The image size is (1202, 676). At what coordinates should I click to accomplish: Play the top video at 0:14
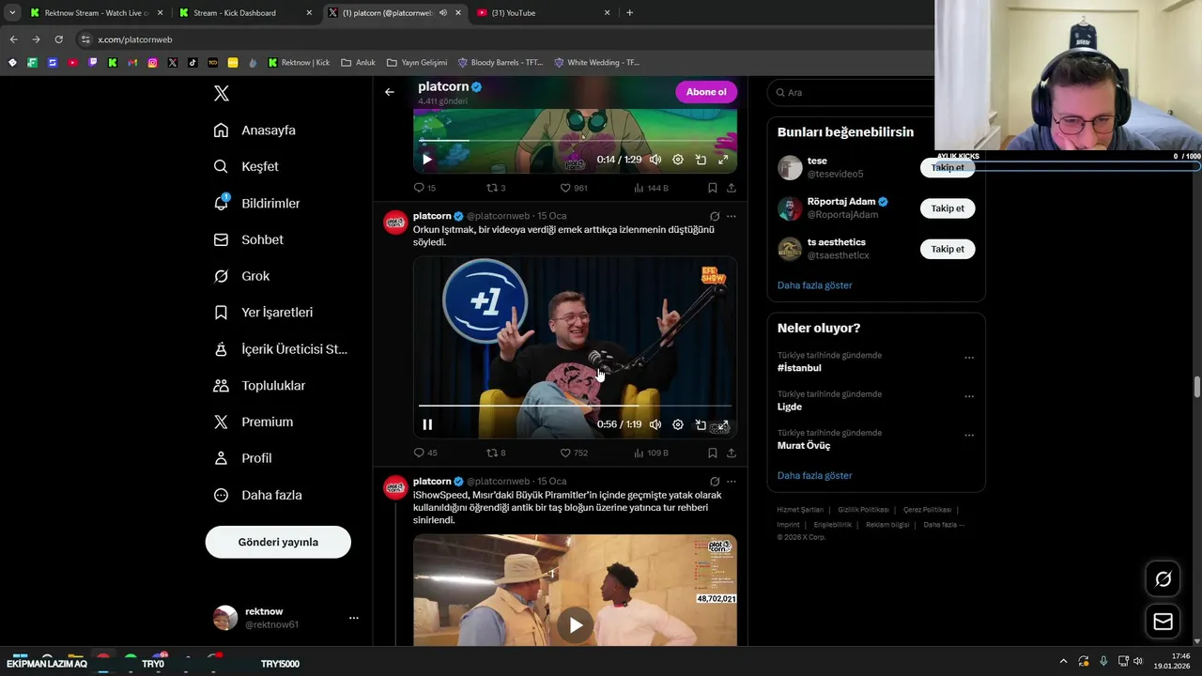click(427, 160)
